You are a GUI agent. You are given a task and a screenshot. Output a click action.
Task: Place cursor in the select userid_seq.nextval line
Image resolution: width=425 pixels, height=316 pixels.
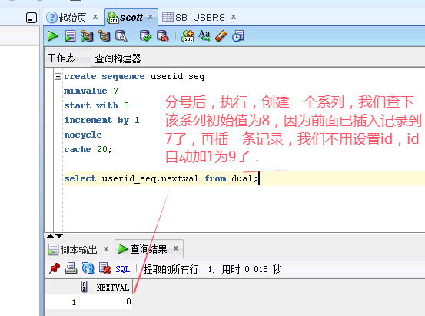pos(161,178)
